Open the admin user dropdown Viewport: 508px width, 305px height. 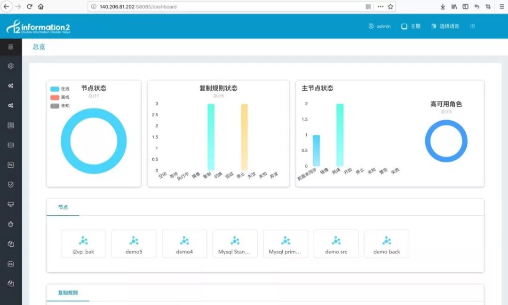(380, 26)
